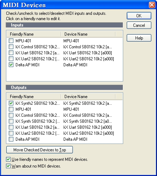Edit the Delta AP MIDI input friendly name
The height and width of the screenshot is (176, 157).
pyautogui.click(x=27, y=65)
